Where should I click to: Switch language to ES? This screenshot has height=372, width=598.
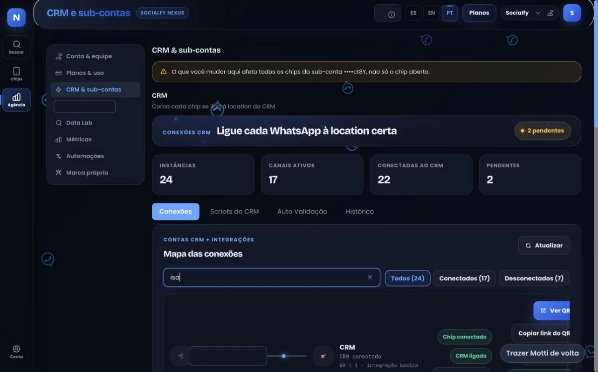[413, 13]
